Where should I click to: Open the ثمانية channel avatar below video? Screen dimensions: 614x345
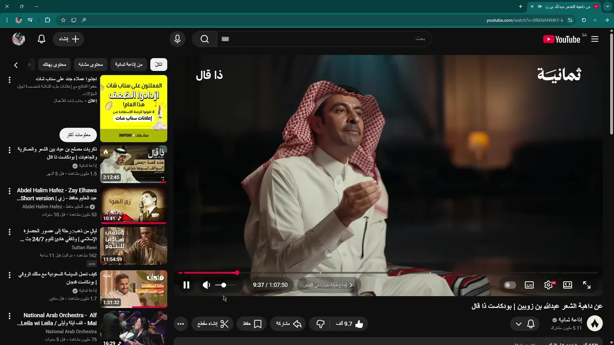point(595,324)
